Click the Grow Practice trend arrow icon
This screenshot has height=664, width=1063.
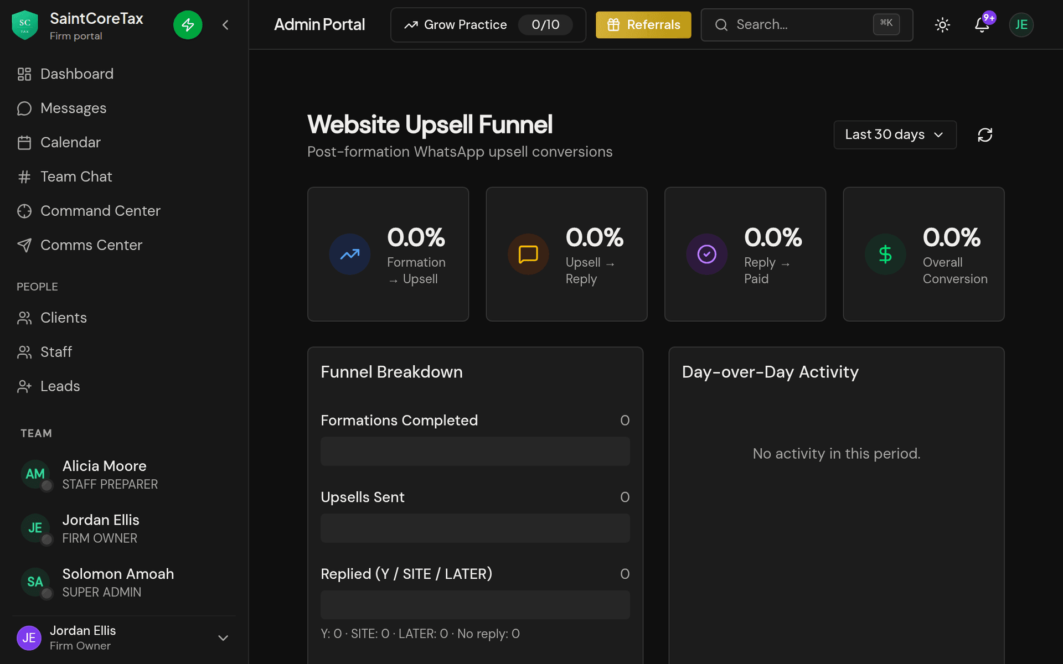coord(411,25)
